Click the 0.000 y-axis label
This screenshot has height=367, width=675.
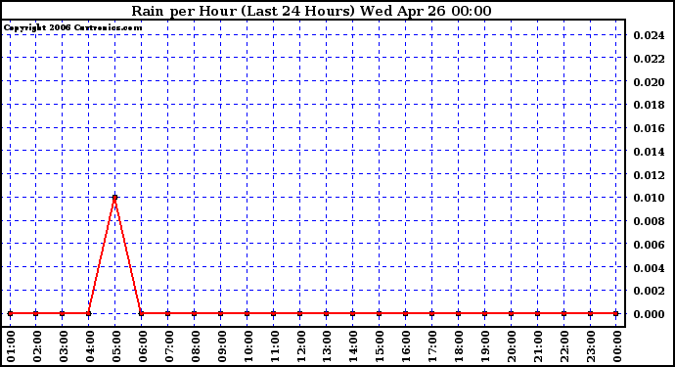tap(649, 314)
